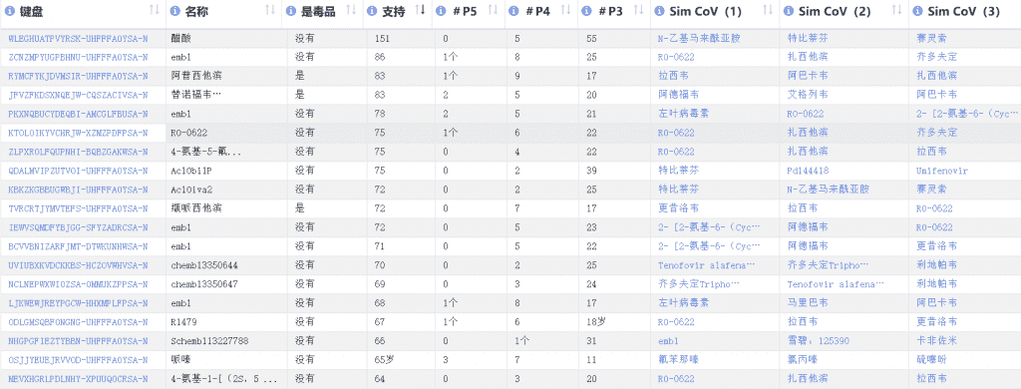
Task: Open key RYMCFYKJDVMSIR-UHFFFAOYSA-N link
Action: click(x=78, y=76)
